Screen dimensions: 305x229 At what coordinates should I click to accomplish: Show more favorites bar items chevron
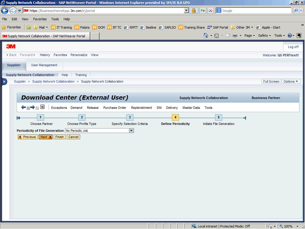coord(303,25)
